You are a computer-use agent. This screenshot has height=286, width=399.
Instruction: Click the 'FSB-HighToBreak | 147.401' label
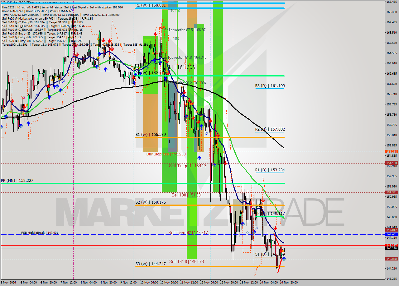(40, 233)
